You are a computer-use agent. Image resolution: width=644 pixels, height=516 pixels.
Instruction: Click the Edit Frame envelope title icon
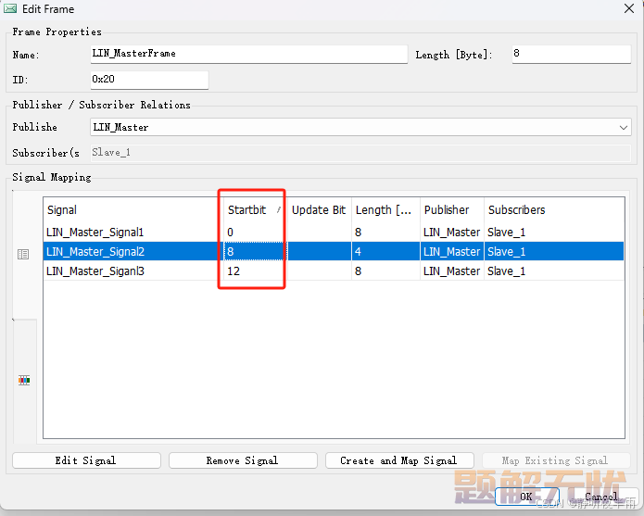point(10,8)
